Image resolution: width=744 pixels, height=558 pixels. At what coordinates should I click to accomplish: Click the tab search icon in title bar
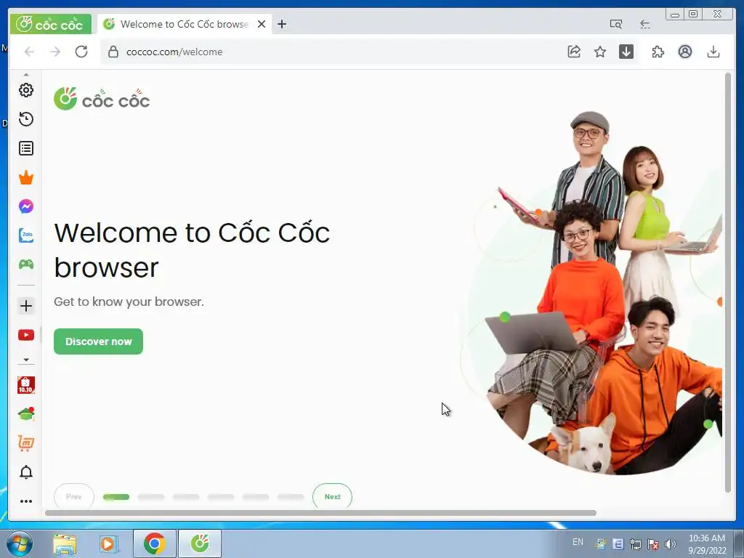click(616, 24)
